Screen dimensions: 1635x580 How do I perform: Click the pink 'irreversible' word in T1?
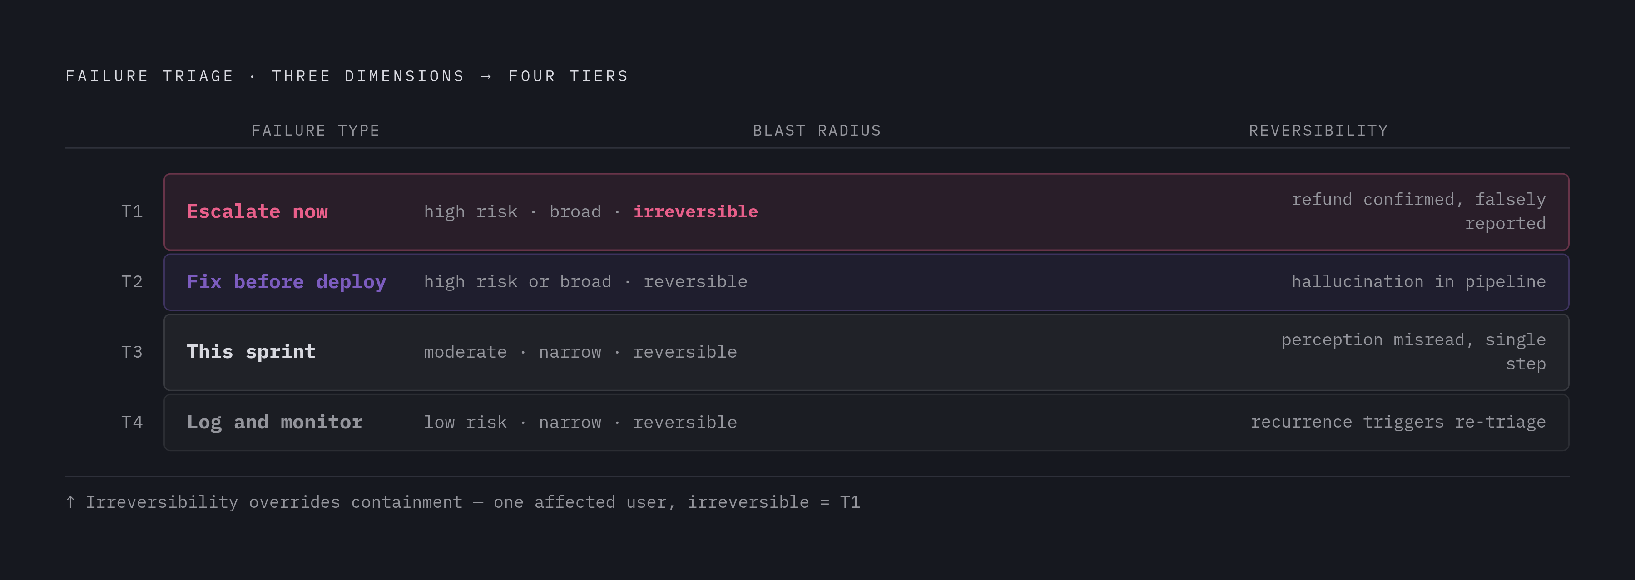[x=696, y=212]
